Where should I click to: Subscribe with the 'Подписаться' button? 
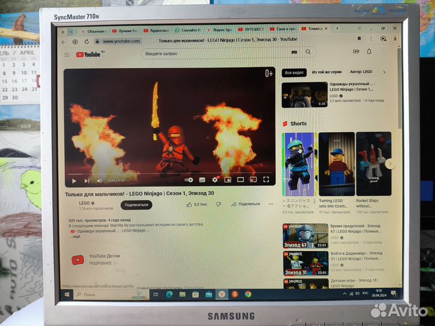tap(136, 205)
